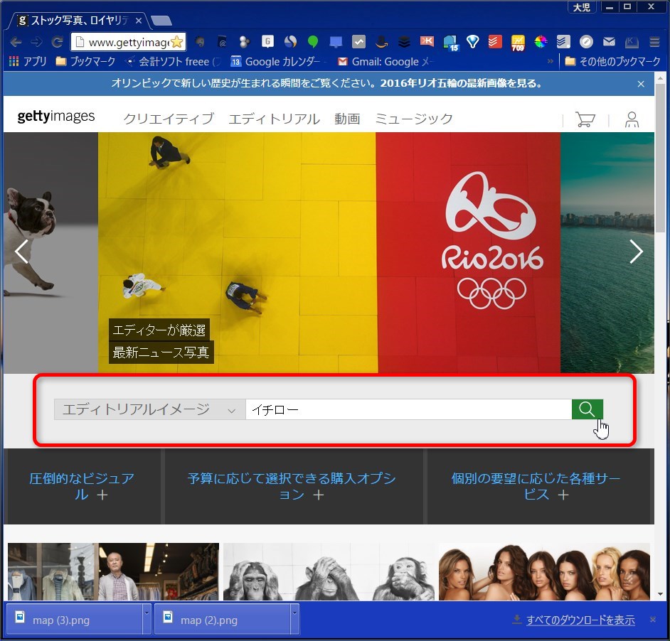Open the red K extension icon

tap(427, 42)
